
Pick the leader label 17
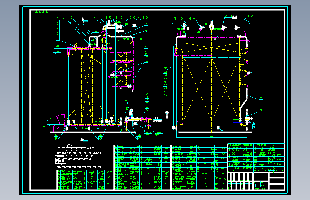pyautogui.click(x=134, y=17)
